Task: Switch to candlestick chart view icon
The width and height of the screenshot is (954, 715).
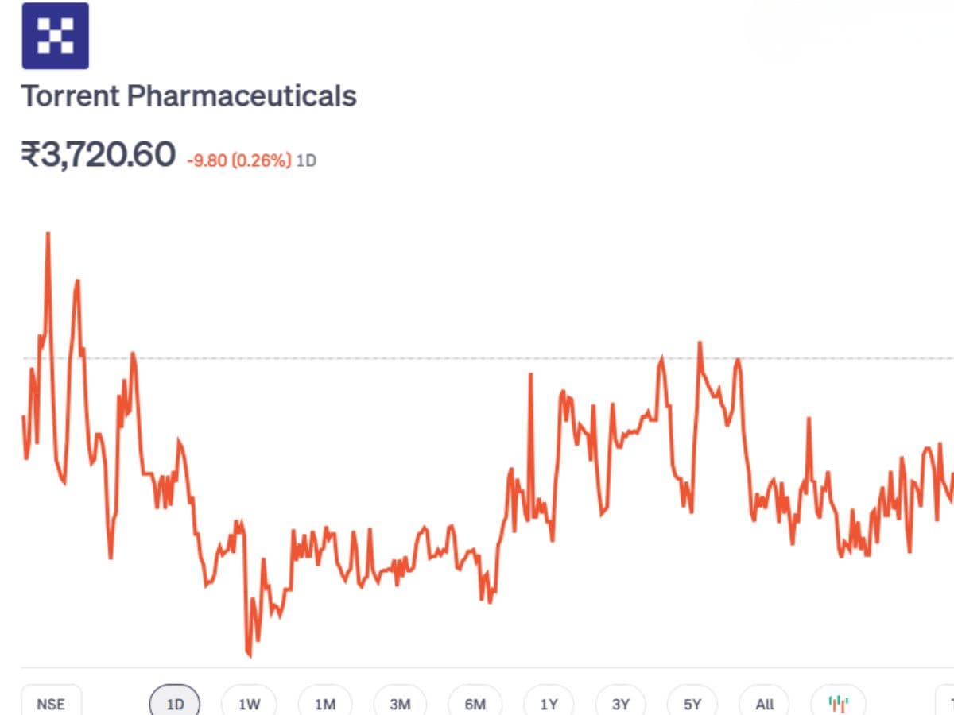Action: point(837,703)
